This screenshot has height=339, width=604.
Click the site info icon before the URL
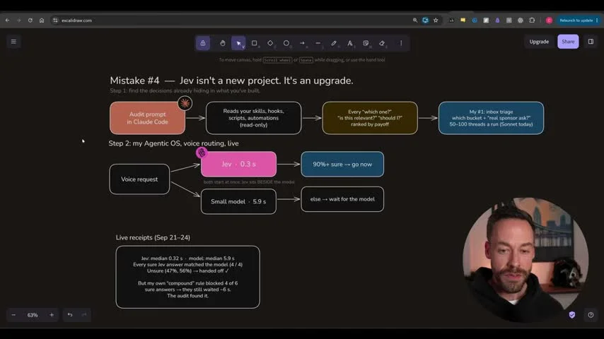[x=55, y=20]
